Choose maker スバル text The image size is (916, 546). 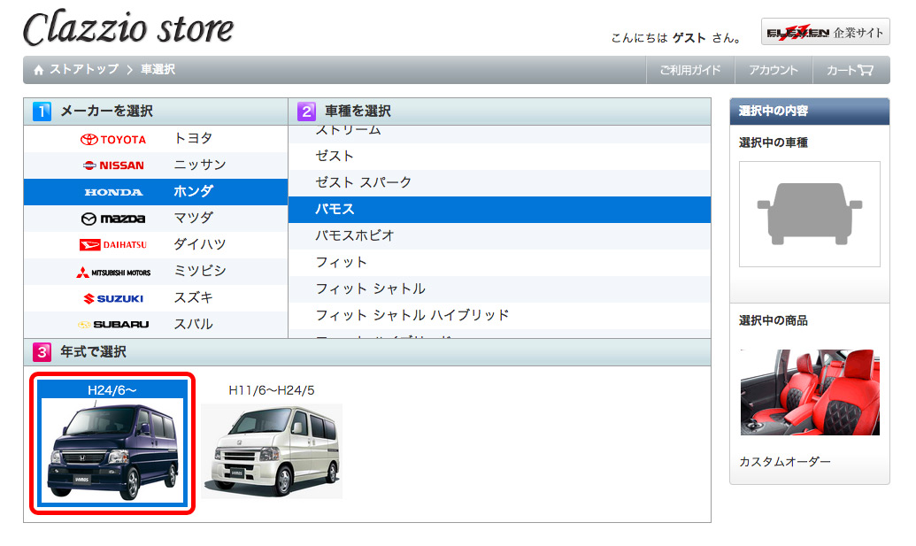coord(193,324)
